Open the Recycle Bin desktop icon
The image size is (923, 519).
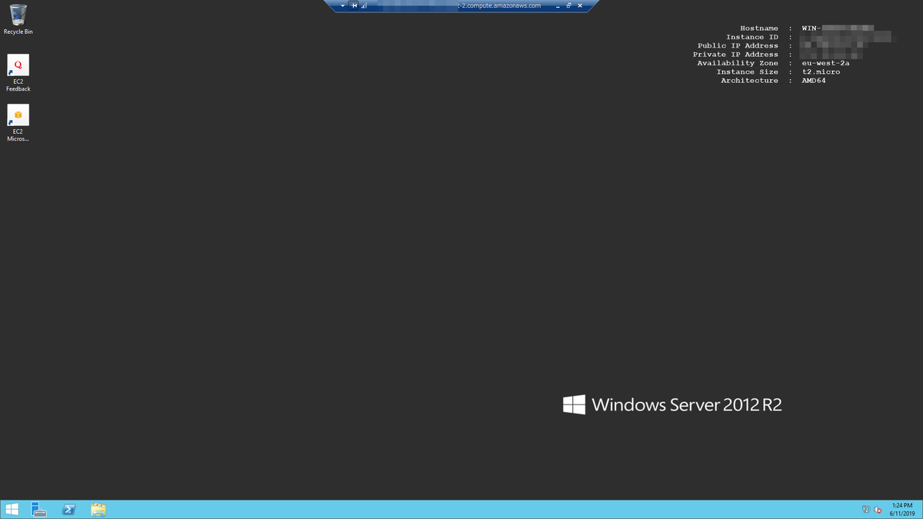(18, 19)
